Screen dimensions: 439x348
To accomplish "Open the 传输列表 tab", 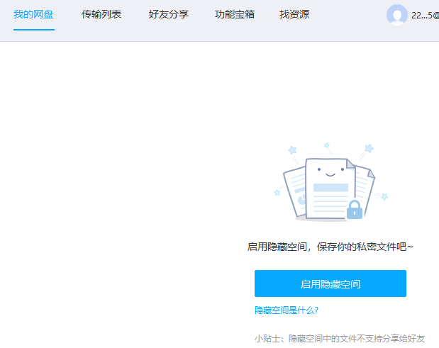I will click(101, 14).
